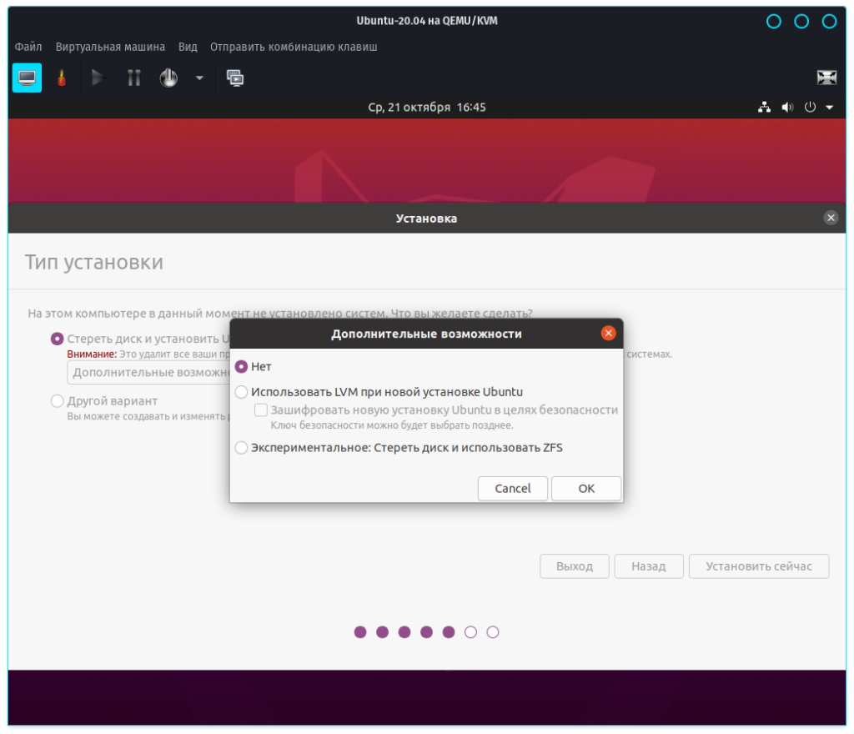Click the OK button
This screenshot has height=734, width=854.
(x=586, y=489)
